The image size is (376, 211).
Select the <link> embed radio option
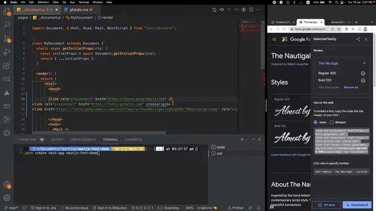(x=315, y=122)
